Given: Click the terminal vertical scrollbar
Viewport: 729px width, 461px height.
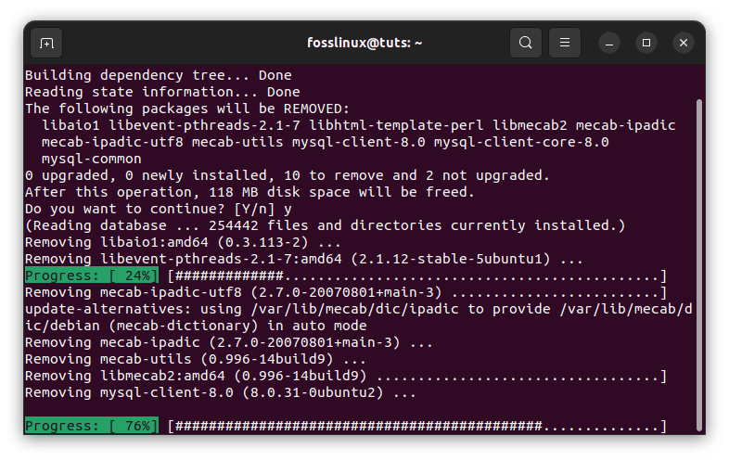Looking at the screenshot, I should pos(699,265).
